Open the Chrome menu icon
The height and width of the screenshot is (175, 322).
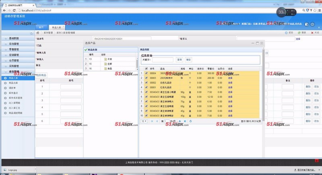[320, 10]
